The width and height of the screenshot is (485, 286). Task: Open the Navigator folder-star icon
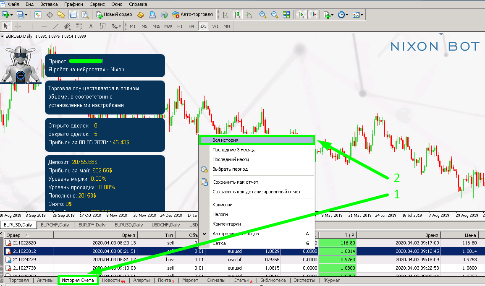[x=61, y=15]
